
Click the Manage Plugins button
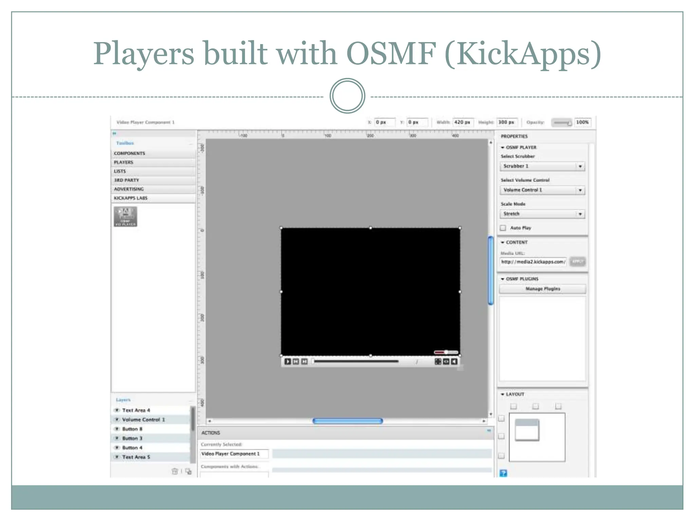pos(542,289)
